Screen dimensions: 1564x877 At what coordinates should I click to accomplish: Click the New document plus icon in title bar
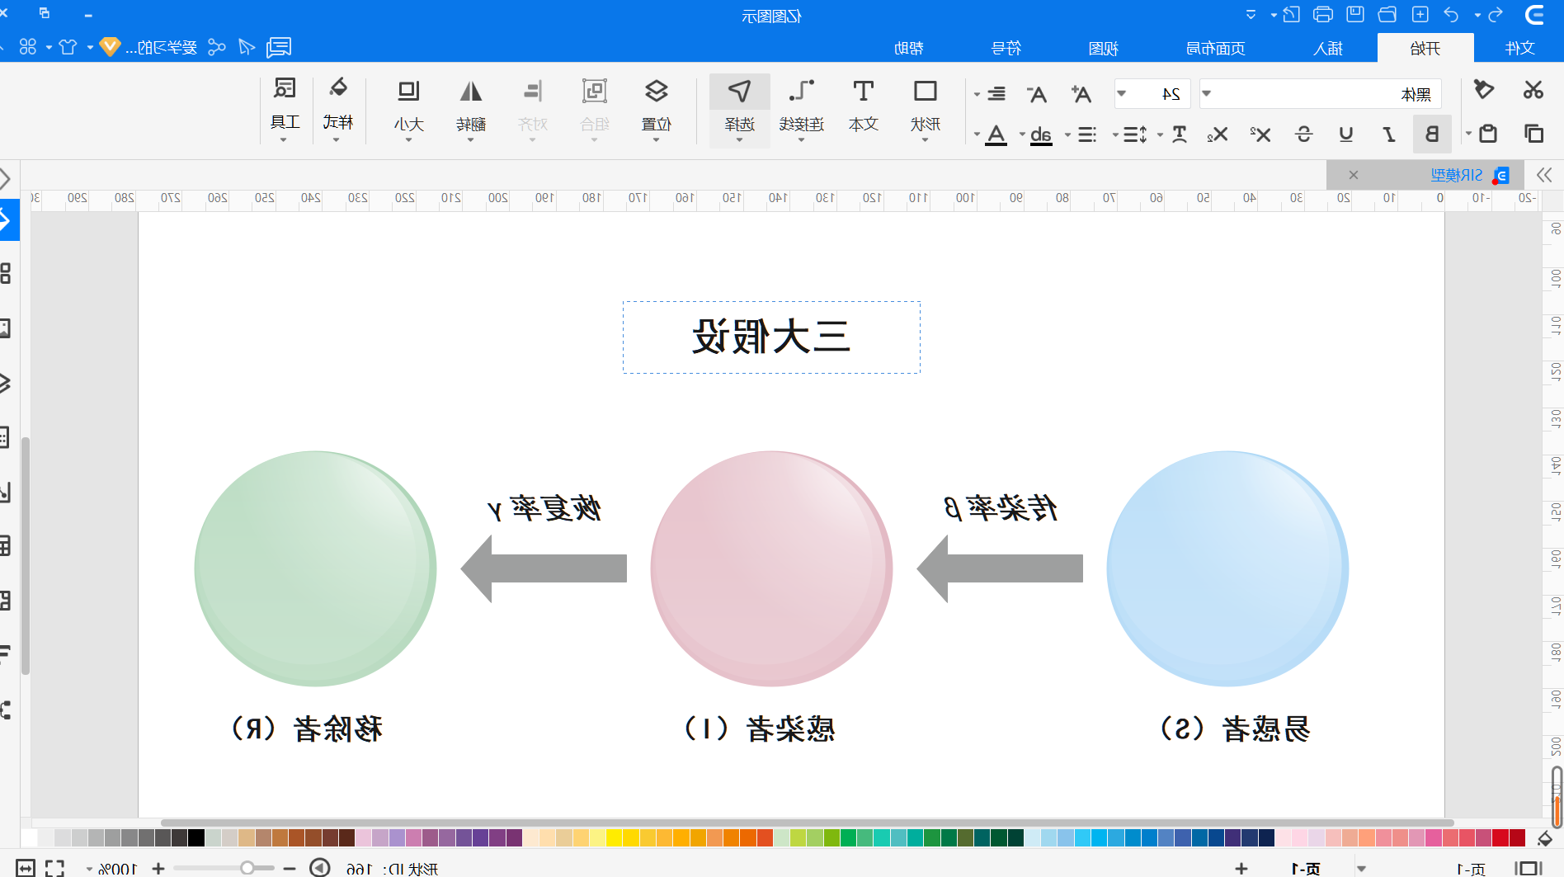(1420, 14)
